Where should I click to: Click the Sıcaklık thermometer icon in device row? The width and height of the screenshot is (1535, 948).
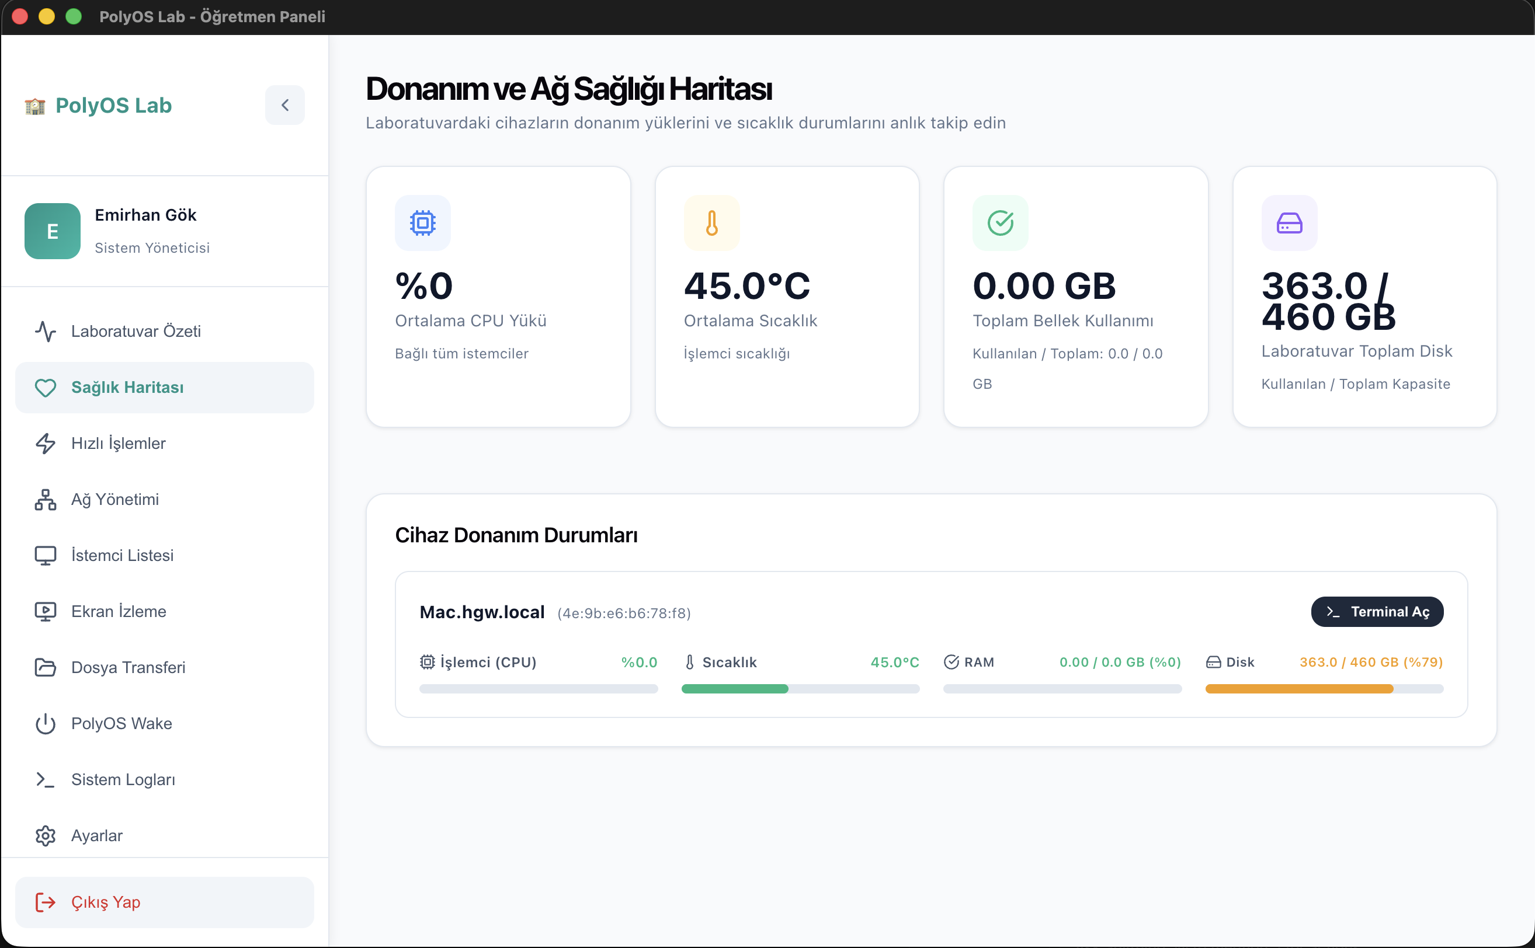(689, 662)
